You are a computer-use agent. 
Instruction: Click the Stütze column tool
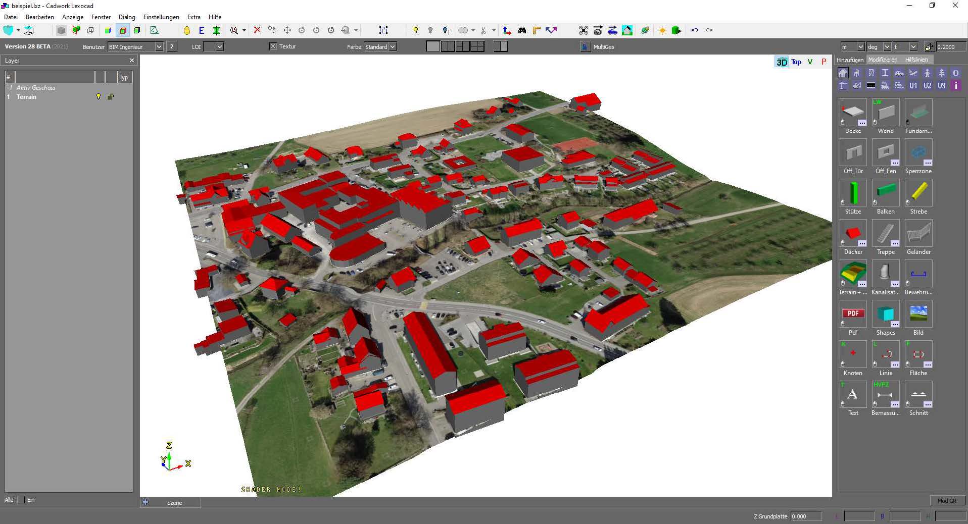853,193
